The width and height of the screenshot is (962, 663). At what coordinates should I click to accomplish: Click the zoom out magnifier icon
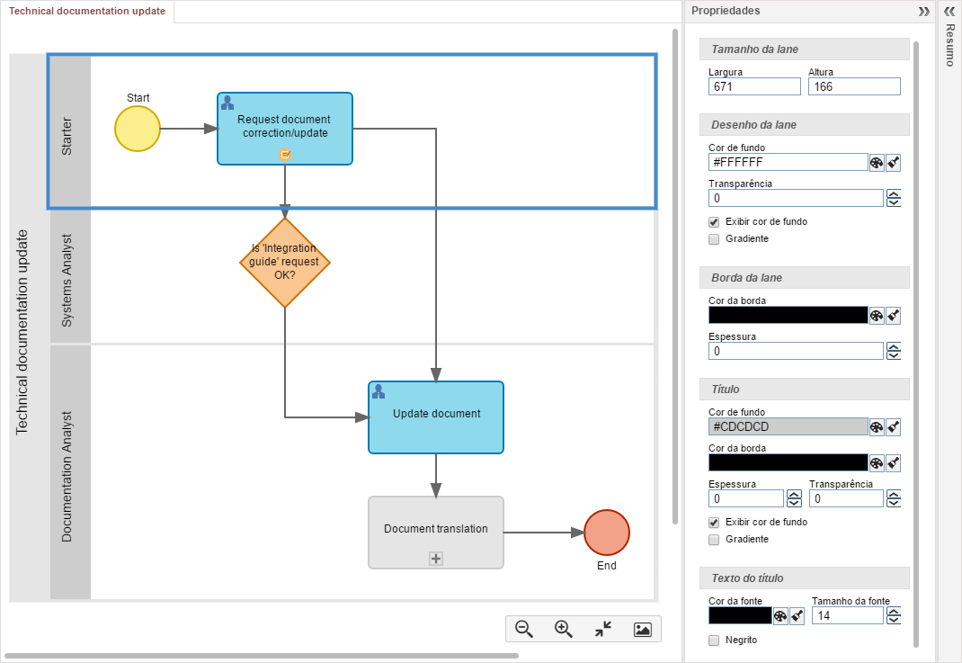pyautogui.click(x=524, y=629)
